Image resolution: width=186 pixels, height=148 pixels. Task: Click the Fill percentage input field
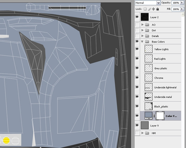tap(175, 9)
